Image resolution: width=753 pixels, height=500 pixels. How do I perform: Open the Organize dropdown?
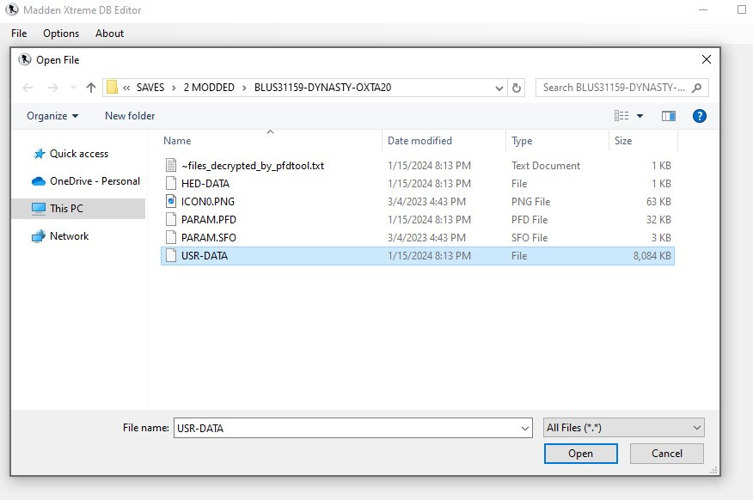point(52,116)
